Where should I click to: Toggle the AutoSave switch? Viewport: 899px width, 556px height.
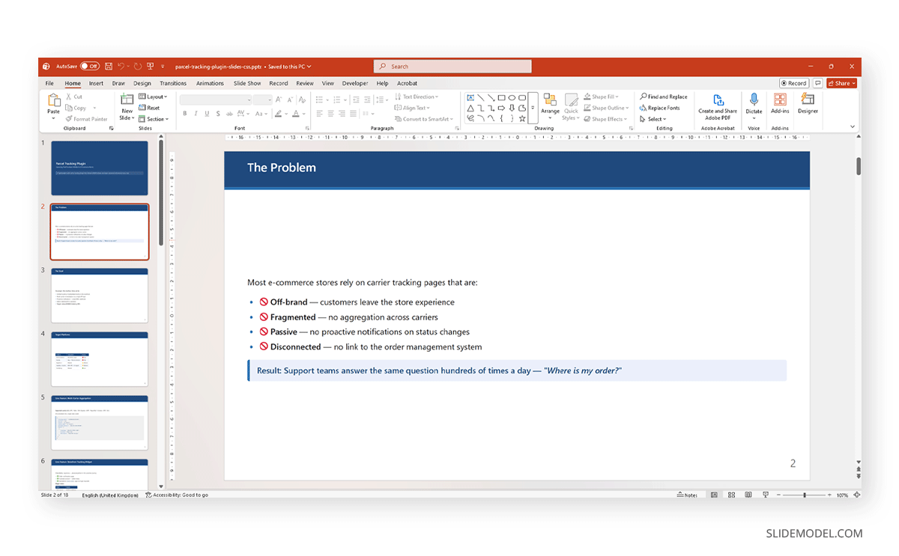click(x=89, y=67)
